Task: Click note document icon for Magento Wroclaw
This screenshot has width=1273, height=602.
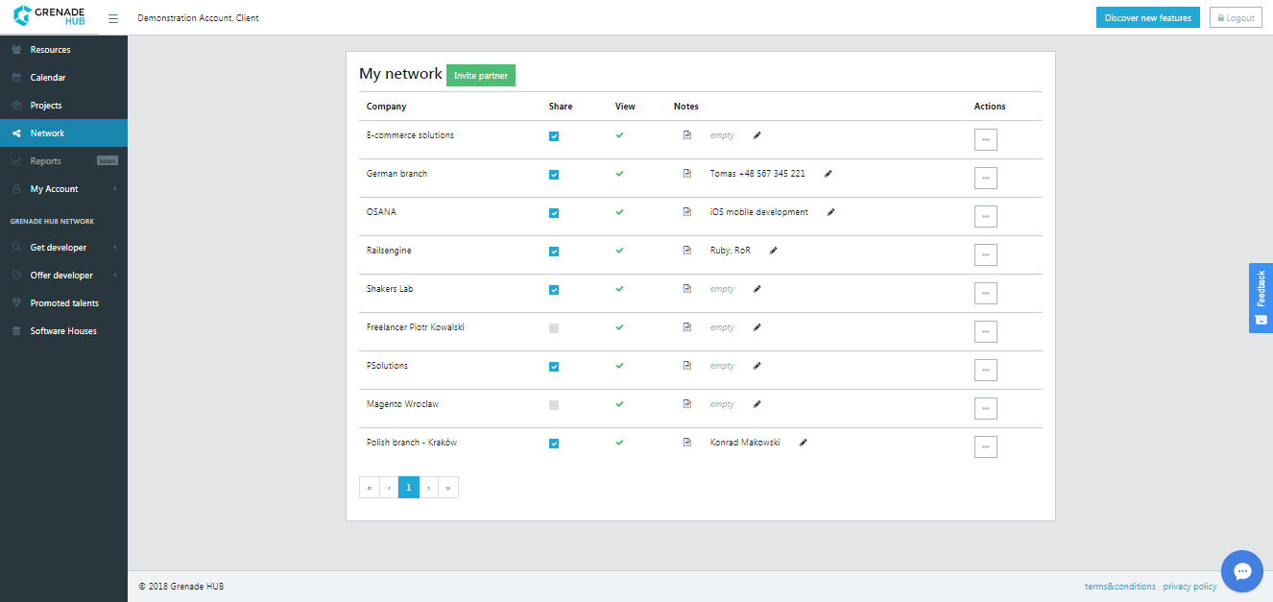Action: pyautogui.click(x=686, y=404)
